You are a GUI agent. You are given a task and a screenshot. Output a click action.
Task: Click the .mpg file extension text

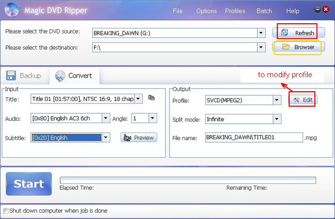311,138
